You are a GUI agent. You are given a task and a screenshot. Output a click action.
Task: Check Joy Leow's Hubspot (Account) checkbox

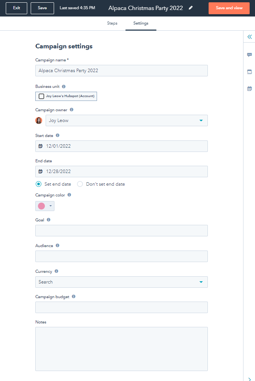41,96
